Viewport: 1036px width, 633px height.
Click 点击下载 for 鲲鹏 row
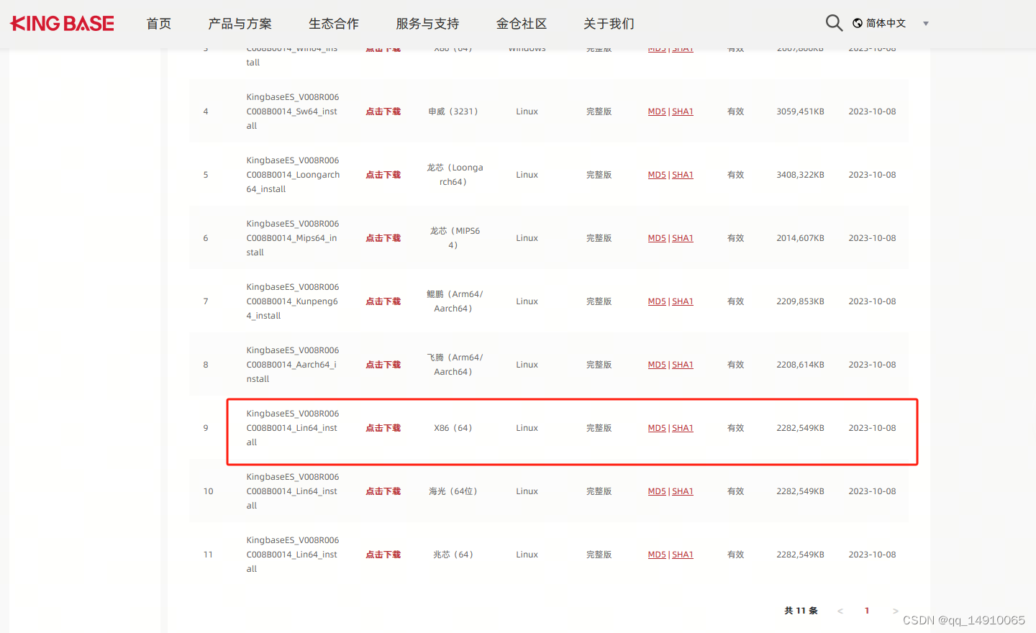383,301
